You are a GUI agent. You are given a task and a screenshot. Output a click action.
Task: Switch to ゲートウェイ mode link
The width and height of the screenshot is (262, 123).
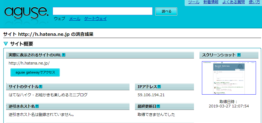(95, 19)
